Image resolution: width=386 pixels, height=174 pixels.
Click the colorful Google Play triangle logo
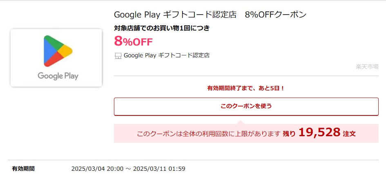[x=58, y=51]
